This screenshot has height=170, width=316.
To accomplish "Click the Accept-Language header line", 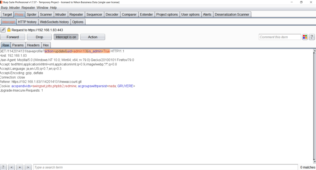I will 31,69.
